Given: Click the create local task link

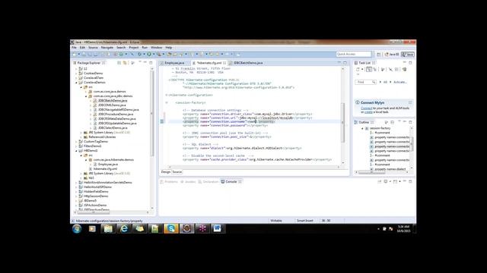Looking at the screenshot, I should [368, 112].
